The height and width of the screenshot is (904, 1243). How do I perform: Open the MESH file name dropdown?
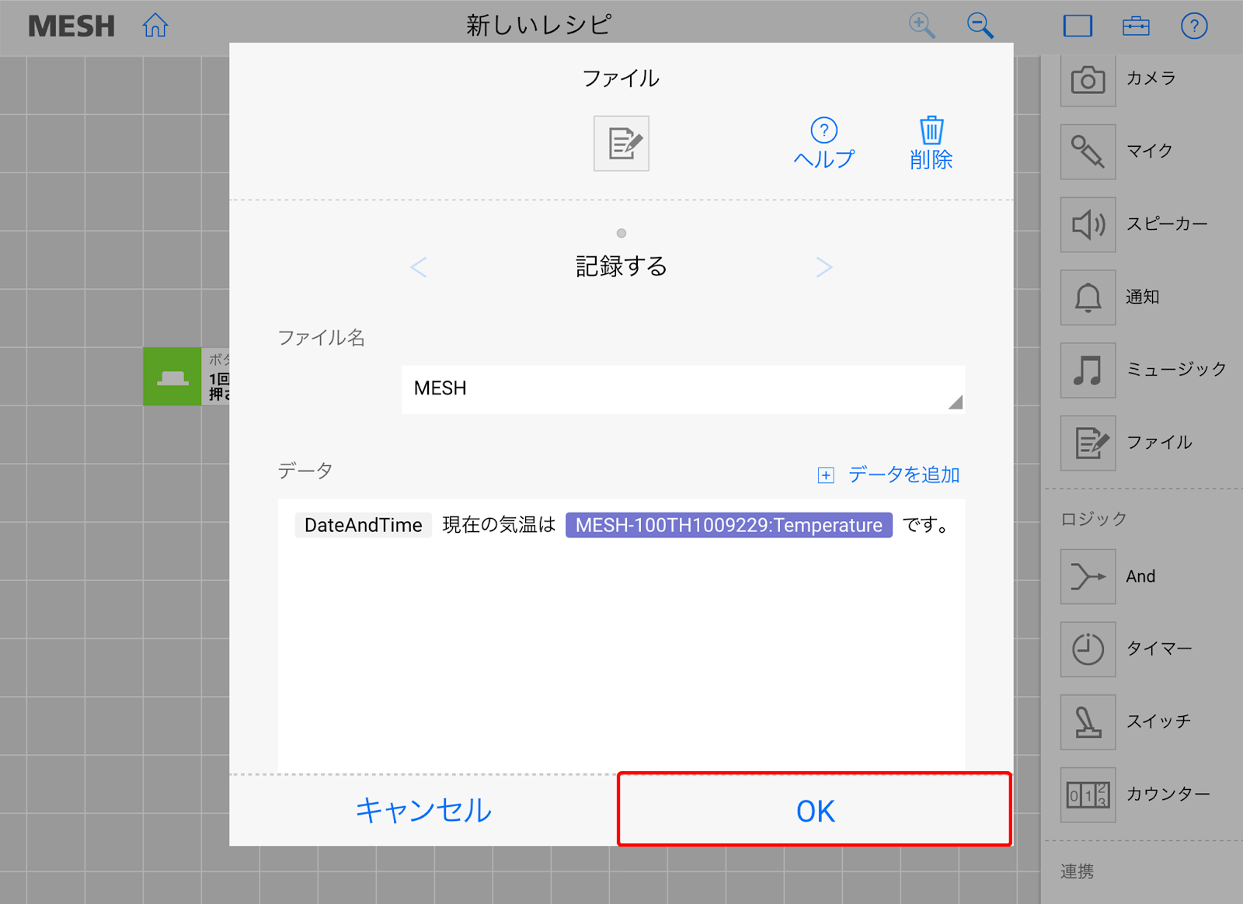683,389
